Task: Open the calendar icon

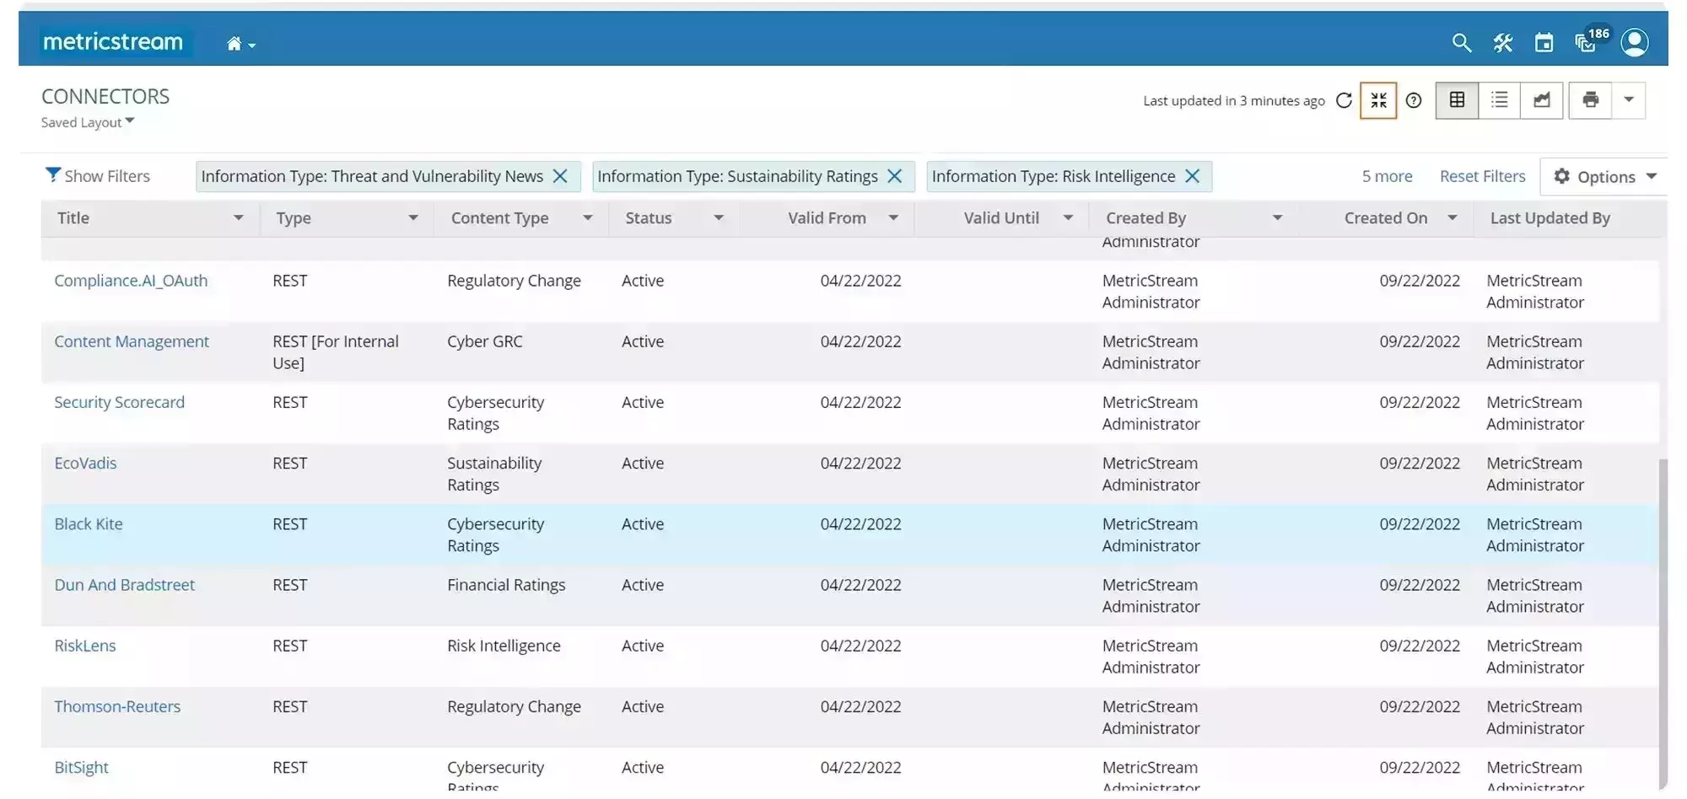Action: (1544, 43)
